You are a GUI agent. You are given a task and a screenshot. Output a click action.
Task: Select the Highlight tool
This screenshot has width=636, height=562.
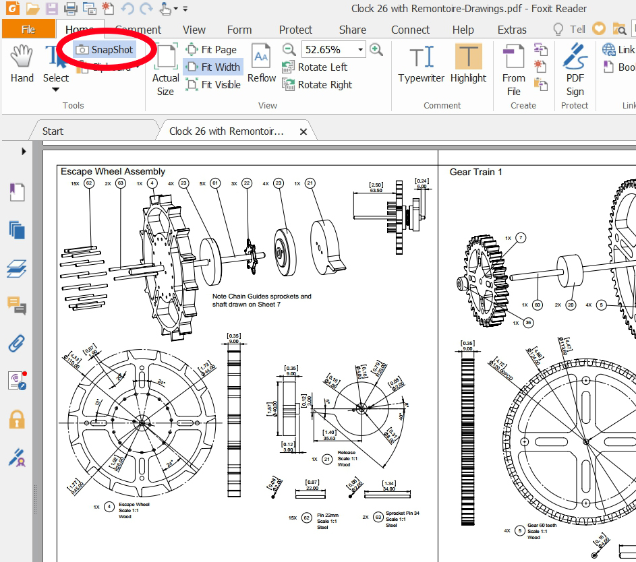tap(468, 65)
